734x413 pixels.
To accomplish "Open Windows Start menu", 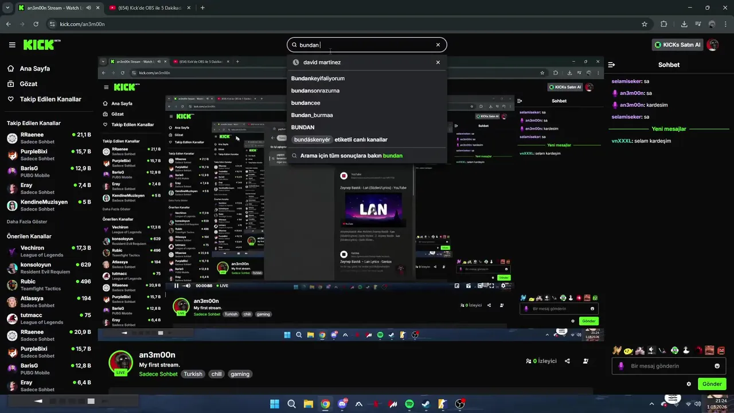I will 274,404.
